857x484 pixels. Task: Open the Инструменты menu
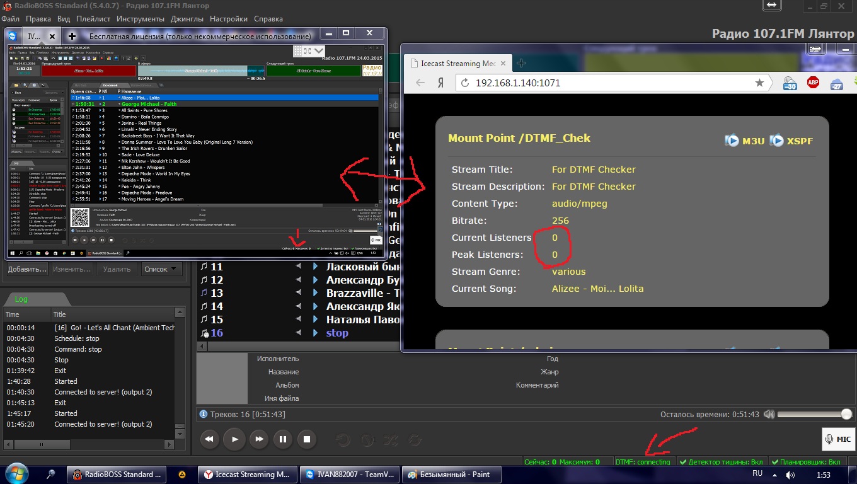pos(141,19)
